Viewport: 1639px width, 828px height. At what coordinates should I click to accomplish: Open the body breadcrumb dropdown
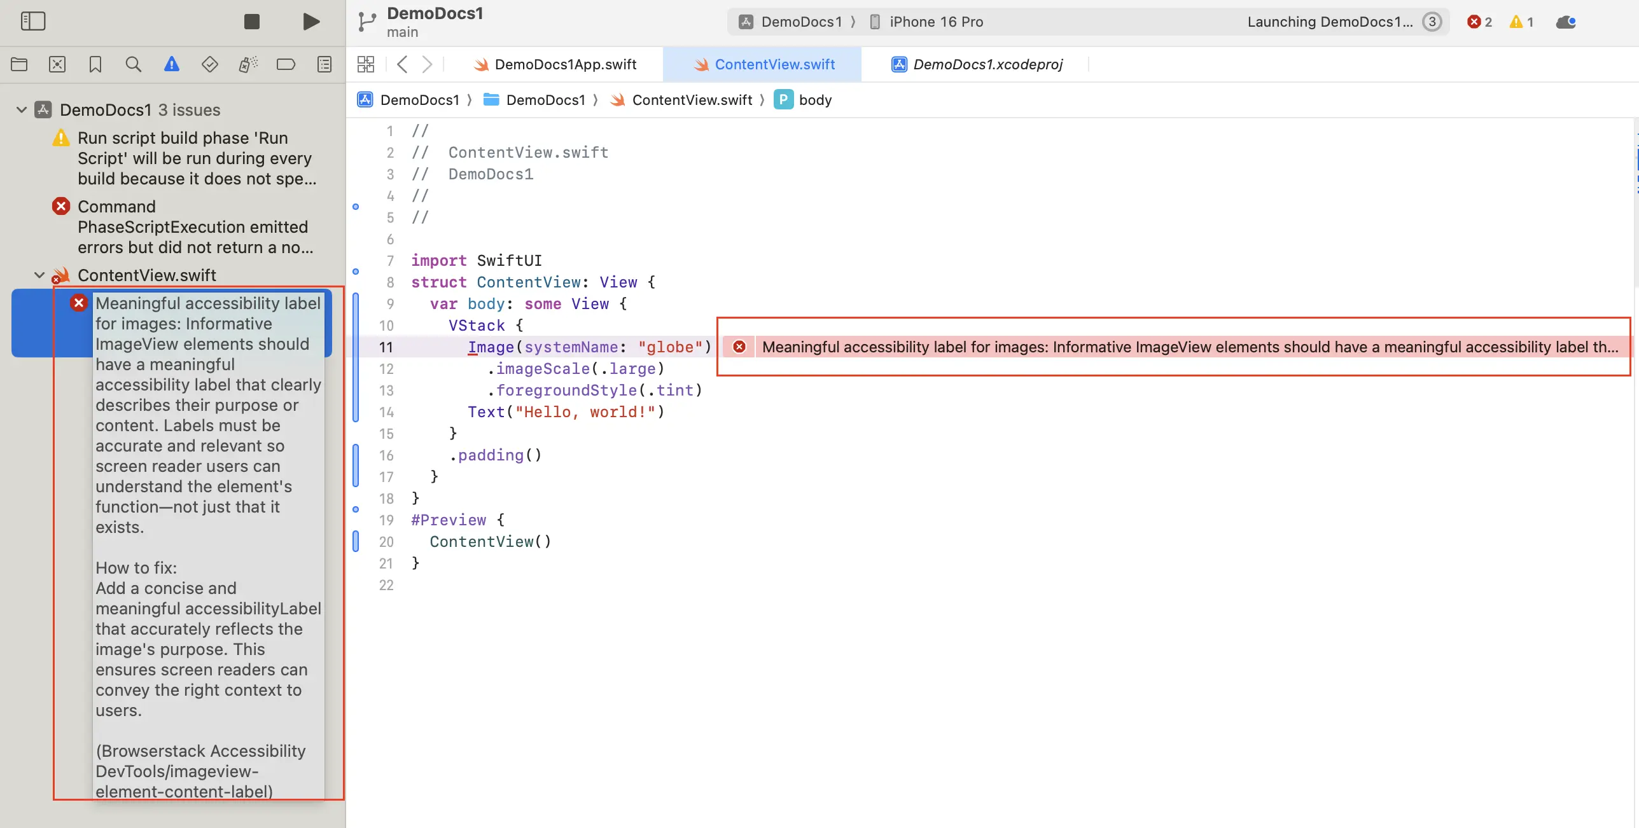[816, 100]
